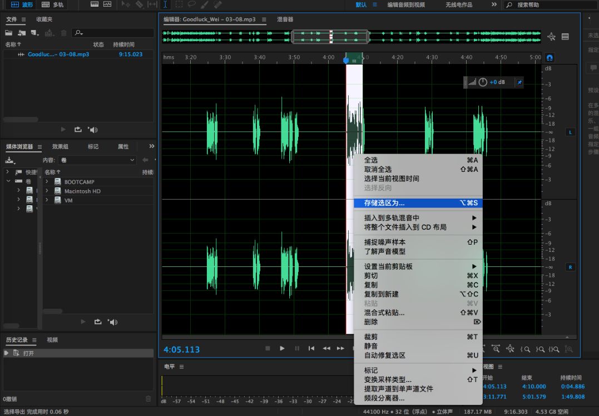
Task: Select the Time Selection (I-beam) tool
Action: tap(165, 4)
